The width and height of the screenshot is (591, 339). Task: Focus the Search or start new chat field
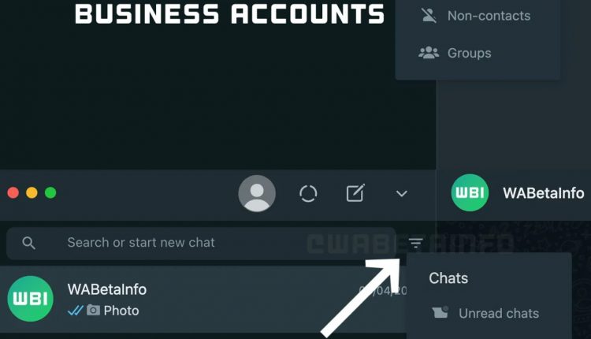201,244
